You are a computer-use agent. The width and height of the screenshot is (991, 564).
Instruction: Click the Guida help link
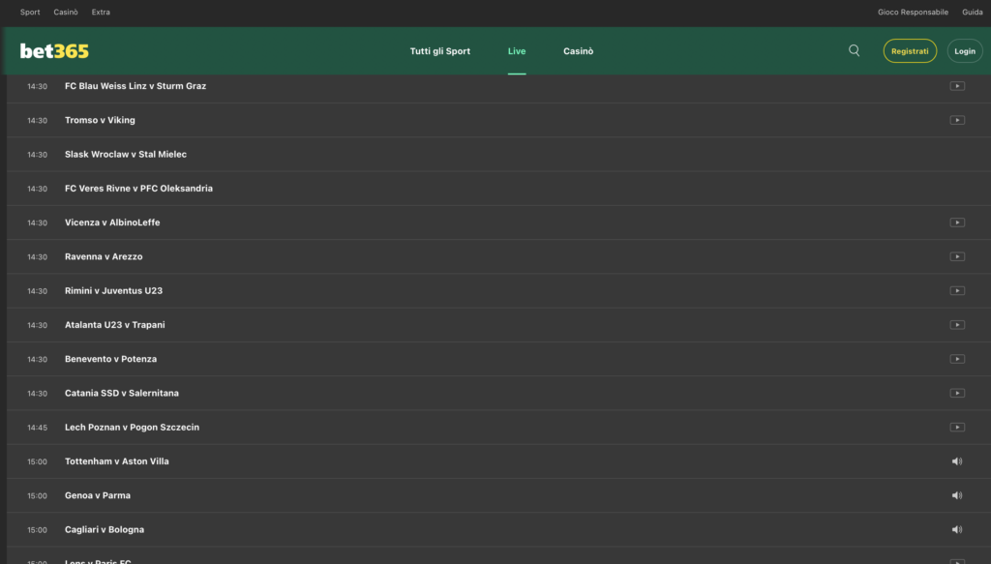(972, 13)
